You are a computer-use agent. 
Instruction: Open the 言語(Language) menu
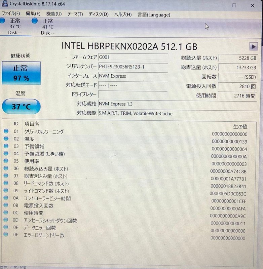[x=154, y=15]
